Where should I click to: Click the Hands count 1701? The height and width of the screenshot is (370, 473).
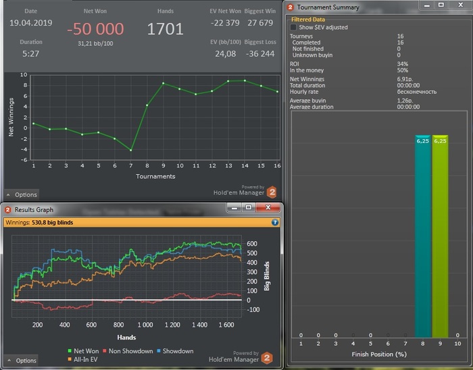click(165, 29)
